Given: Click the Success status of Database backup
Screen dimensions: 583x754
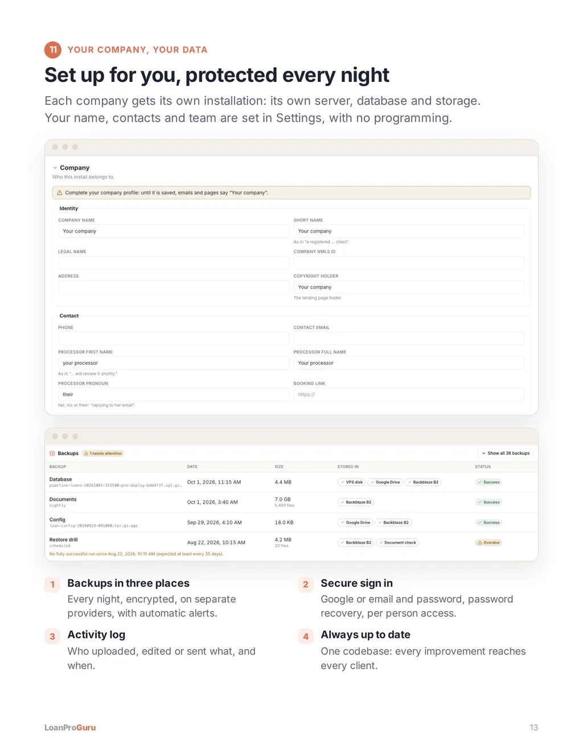Looking at the screenshot, I should [x=488, y=482].
